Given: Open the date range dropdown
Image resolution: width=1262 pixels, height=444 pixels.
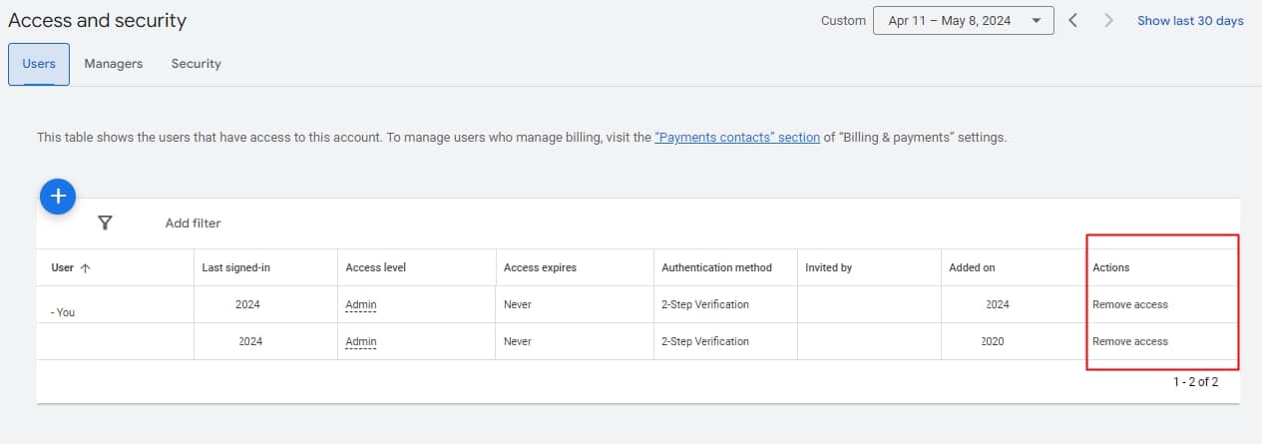Looking at the screenshot, I should pyautogui.click(x=963, y=21).
